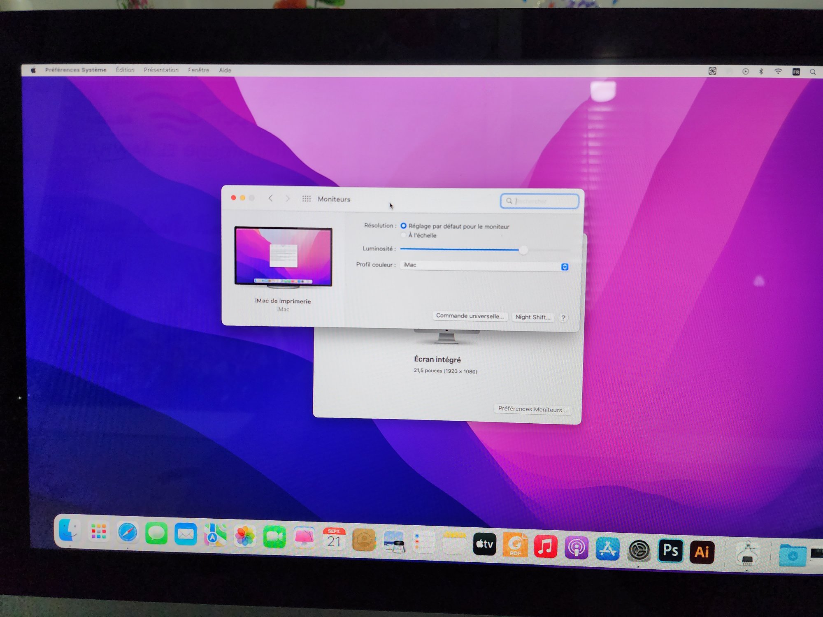Select "Réglage par défaut pour le moniteur"
Screen dimensions: 823x617
click(x=404, y=226)
